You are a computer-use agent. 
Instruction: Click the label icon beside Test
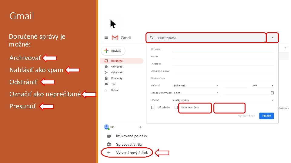106,84
